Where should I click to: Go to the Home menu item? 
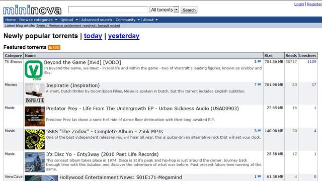(x=11, y=20)
